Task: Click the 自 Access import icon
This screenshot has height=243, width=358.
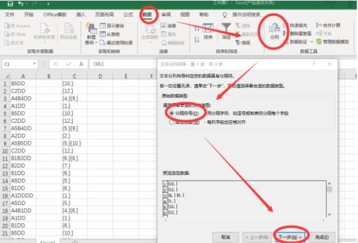Action: [7, 25]
